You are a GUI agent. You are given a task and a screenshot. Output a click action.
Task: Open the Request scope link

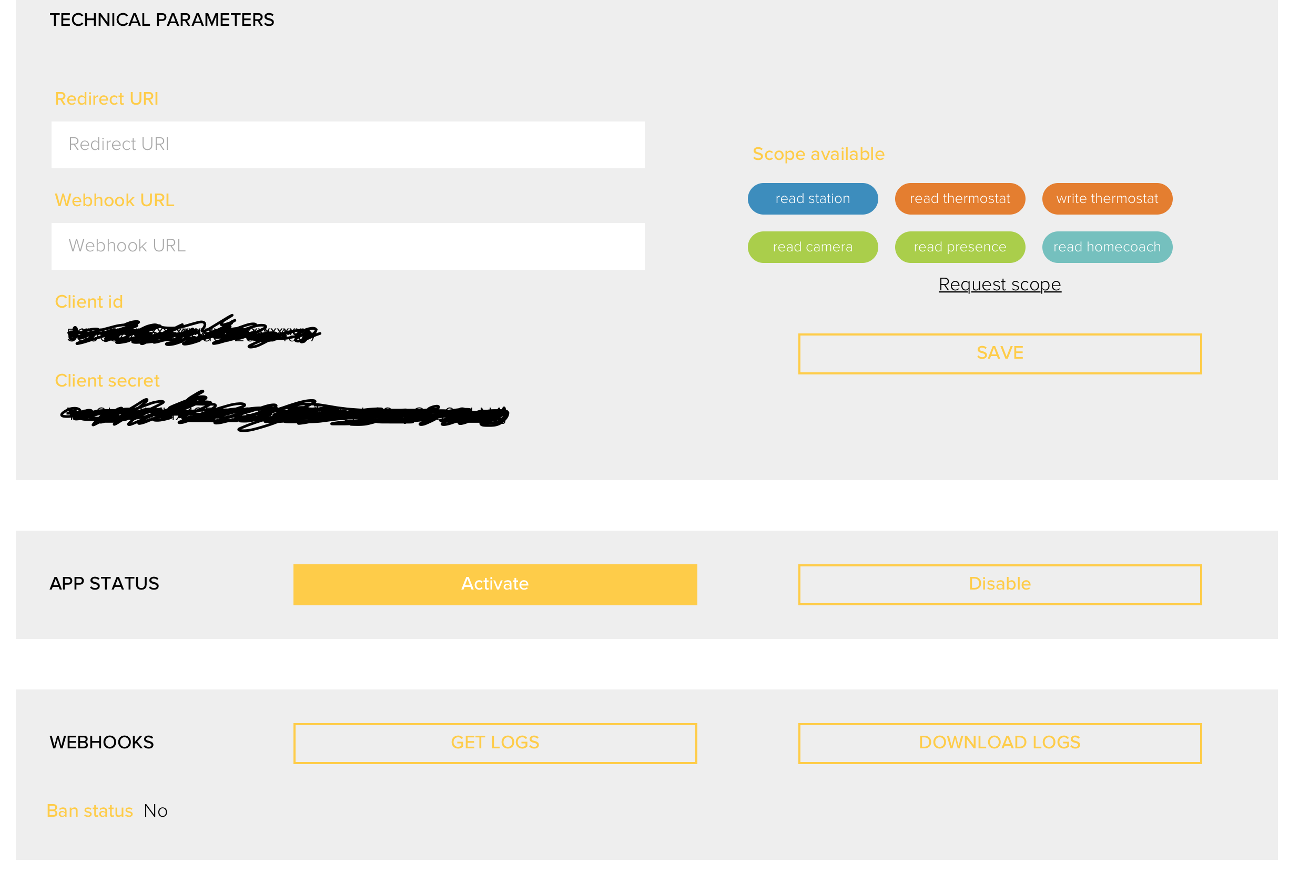(998, 284)
